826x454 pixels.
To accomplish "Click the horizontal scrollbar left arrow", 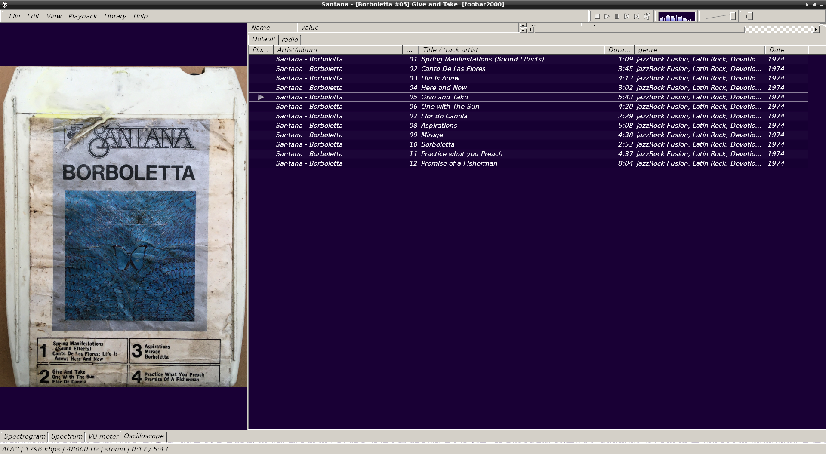I will [531, 30].
